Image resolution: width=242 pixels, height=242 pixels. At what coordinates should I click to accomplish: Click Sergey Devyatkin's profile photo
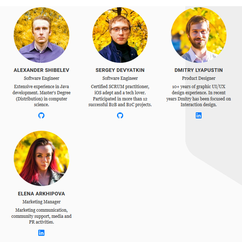(120, 35)
